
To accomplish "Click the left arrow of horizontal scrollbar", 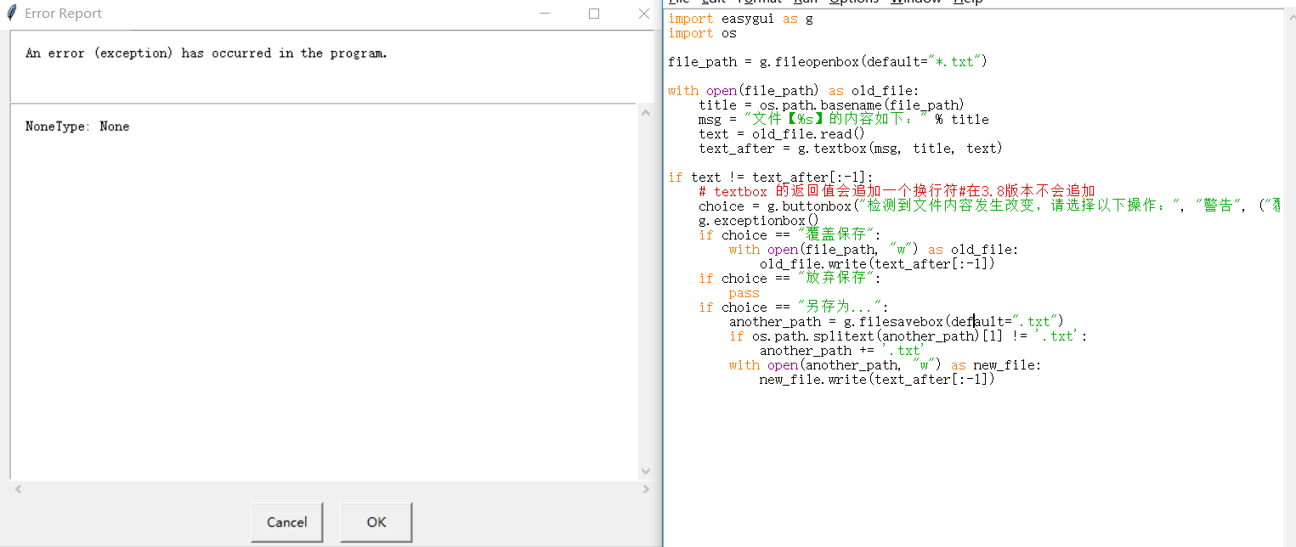I will [18, 489].
